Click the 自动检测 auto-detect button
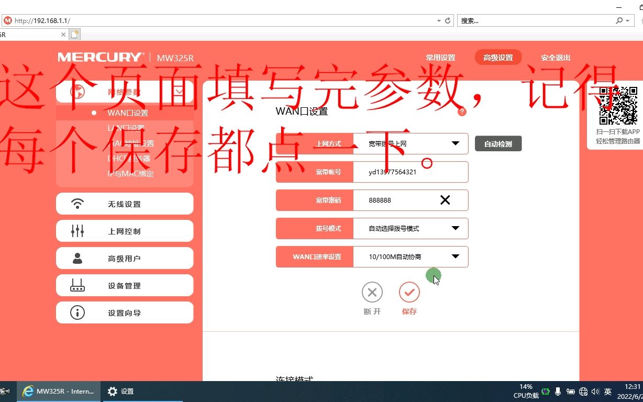 pyautogui.click(x=497, y=143)
